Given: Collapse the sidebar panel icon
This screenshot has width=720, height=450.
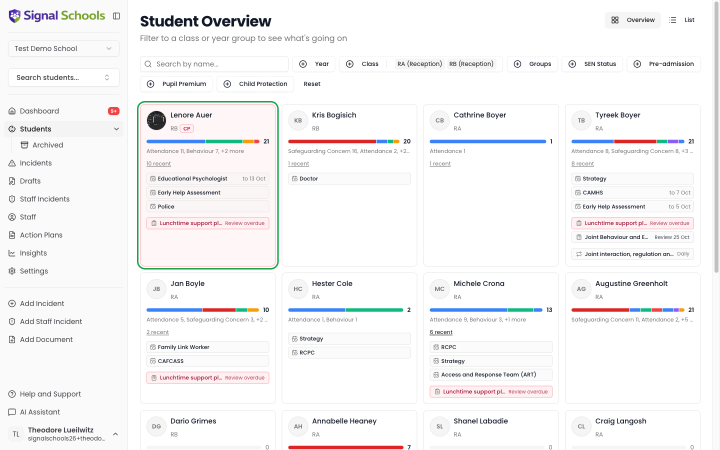Looking at the screenshot, I should (116, 16).
